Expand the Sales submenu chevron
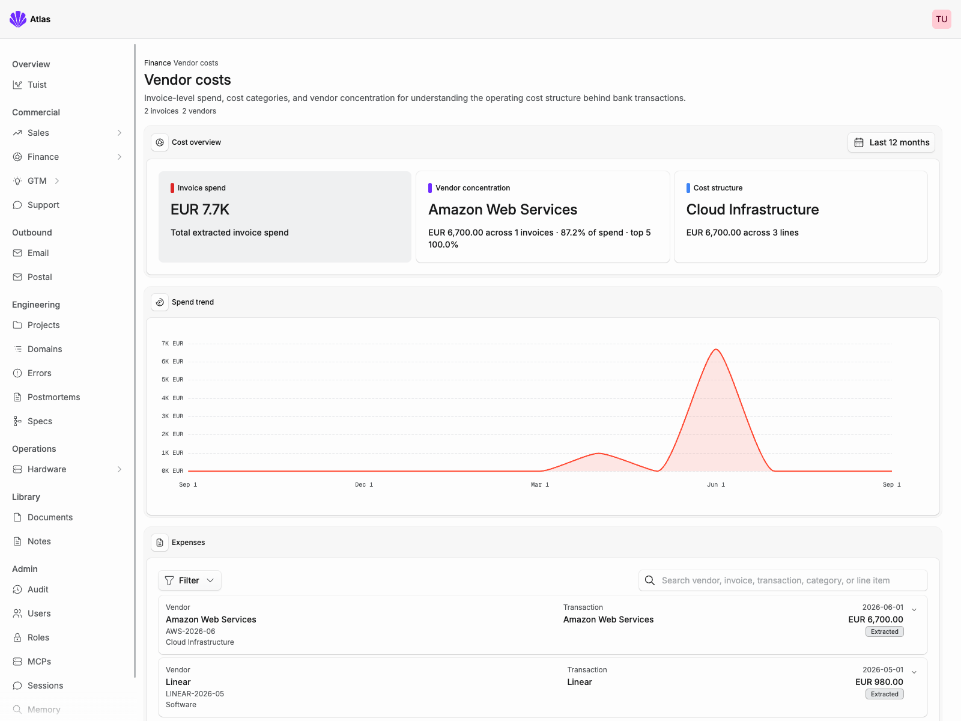 tap(120, 133)
